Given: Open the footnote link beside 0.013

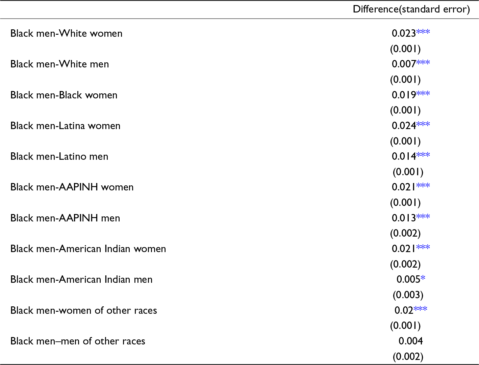Looking at the screenshot, I should pos(423,217).
